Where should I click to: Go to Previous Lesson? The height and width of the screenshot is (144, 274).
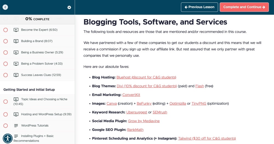point(199,7)
